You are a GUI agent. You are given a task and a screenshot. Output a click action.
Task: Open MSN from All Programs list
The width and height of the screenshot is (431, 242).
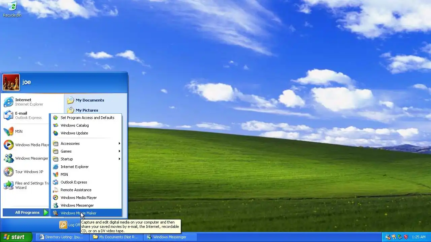pyautogui.click(x=86, y=174)
